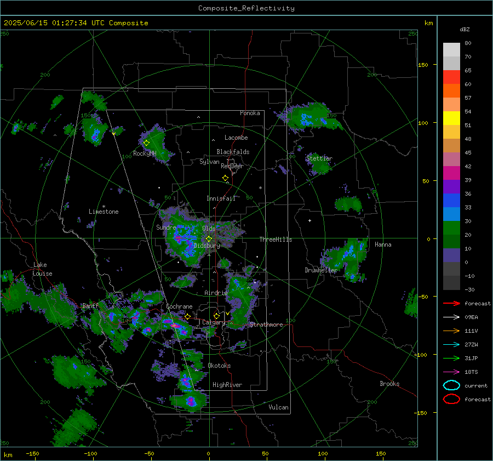The image size is (493, 461).
Task: Click the Cochrane map label
Action: (x=179, y=306)
